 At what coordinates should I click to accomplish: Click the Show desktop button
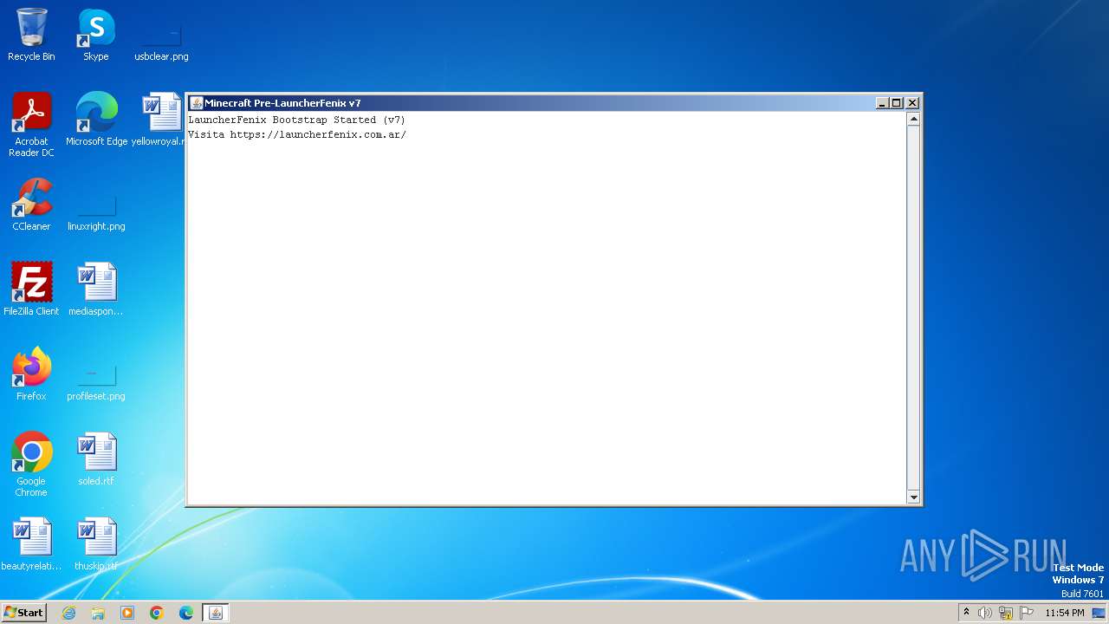1099,613
